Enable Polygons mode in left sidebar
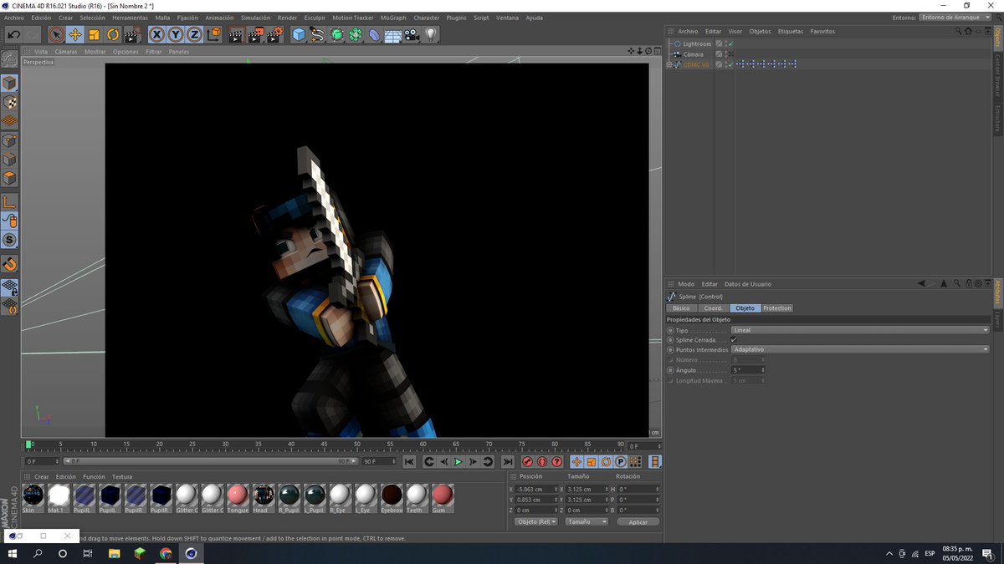This screenshot has height=564, width=1004. coord(9,178)
